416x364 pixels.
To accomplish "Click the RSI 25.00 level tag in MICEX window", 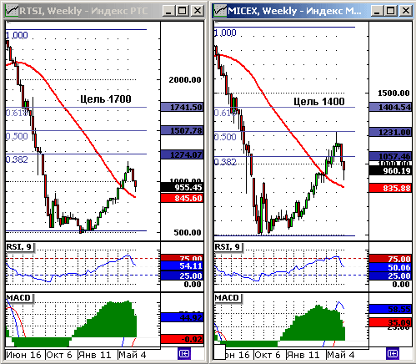I will 390,276.
